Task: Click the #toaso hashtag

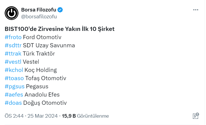Action: point(14,78)
